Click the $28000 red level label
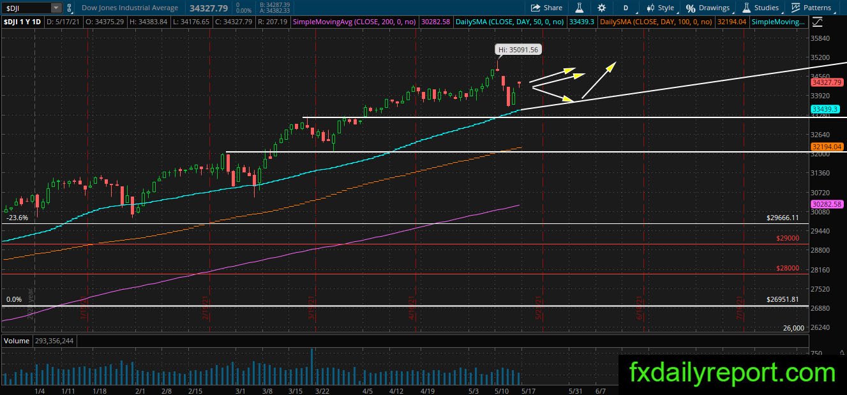 click(788, 269)
